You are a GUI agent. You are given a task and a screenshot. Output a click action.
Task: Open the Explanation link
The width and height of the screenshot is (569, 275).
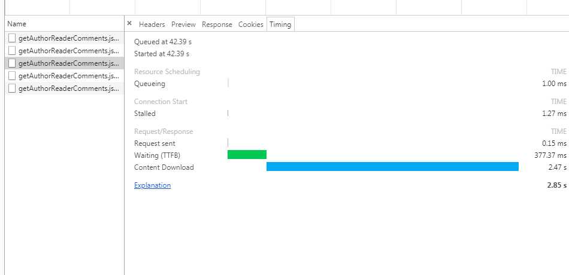(x=152, y=185)
